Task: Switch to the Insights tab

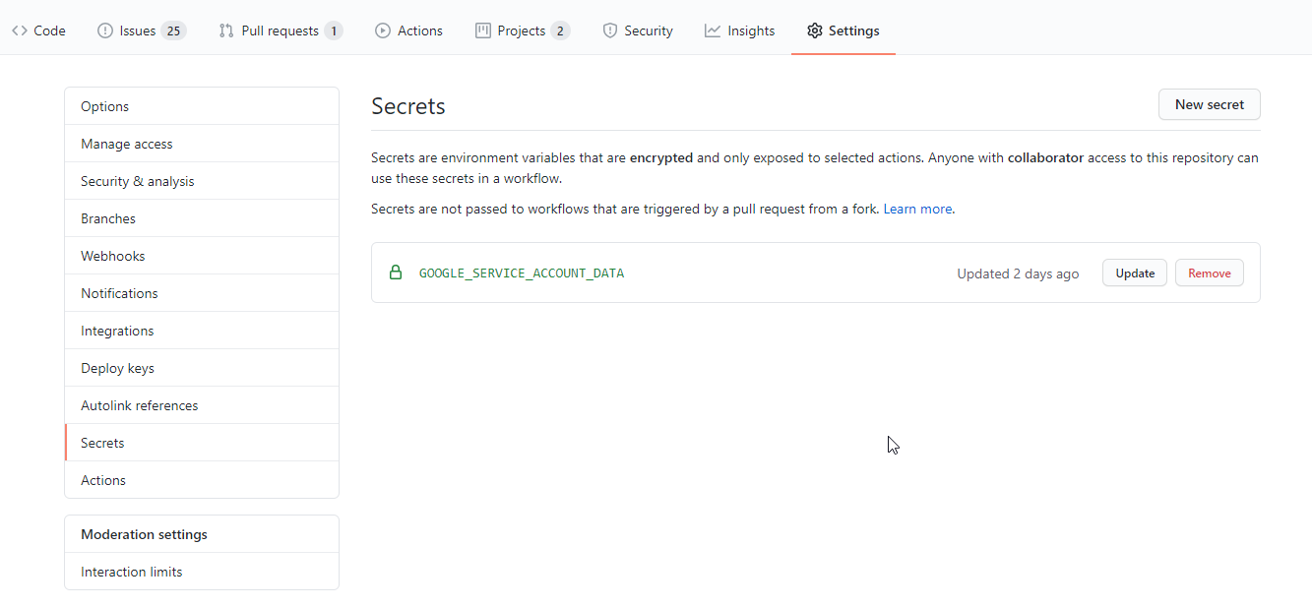Action: (x=740, y=30)
